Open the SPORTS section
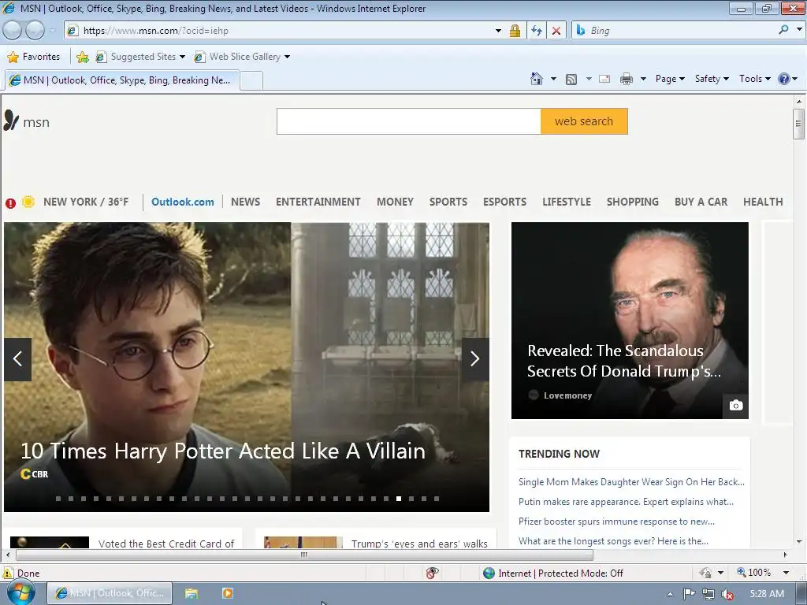The height and width of the screenshot is (605, 807). click(x=448, y=202)
